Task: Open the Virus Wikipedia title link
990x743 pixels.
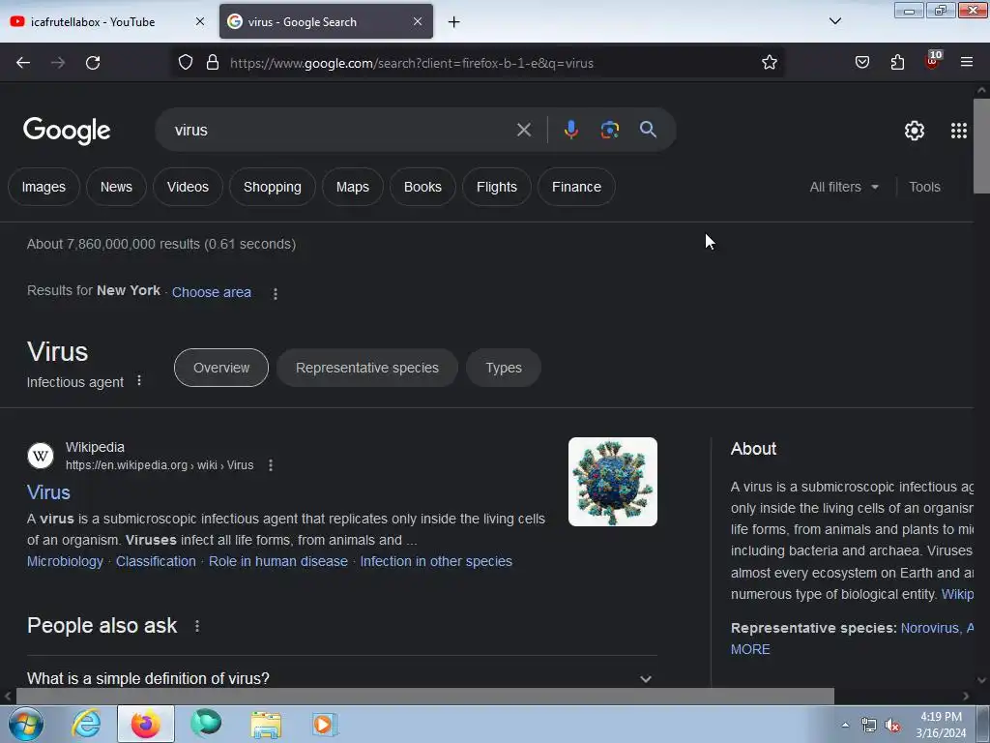Action: tap(48, 492)
